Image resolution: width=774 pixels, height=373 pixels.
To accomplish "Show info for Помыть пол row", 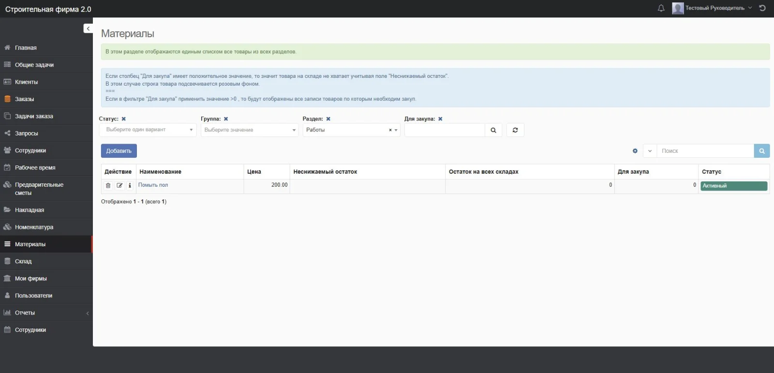I will (130, 186).
